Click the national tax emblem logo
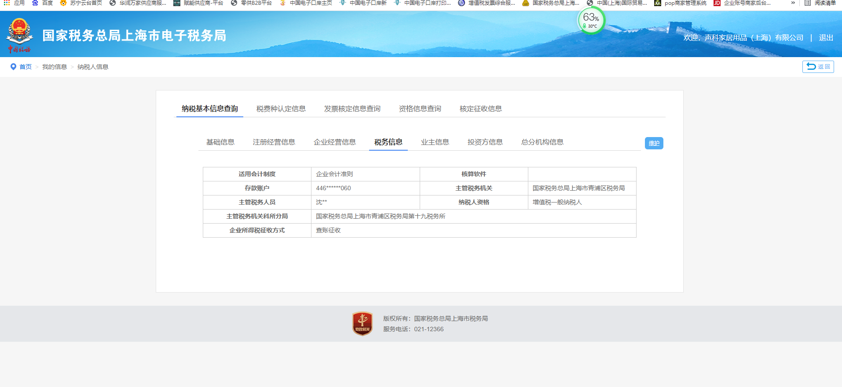The height and width of the screenshot is (387, 842). pos(19,35)
